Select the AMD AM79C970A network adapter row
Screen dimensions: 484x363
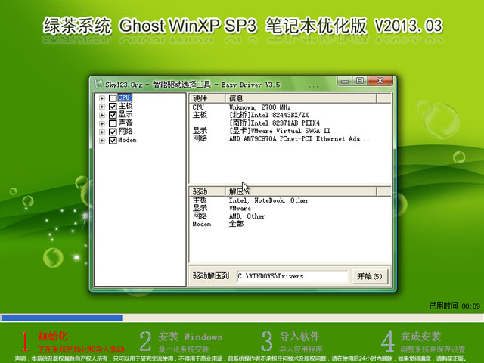pyautogui.click(x=299, y=139)
